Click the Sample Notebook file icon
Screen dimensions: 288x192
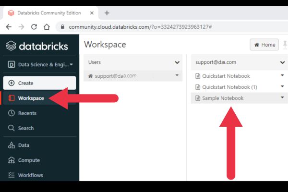tap(198, 98)
